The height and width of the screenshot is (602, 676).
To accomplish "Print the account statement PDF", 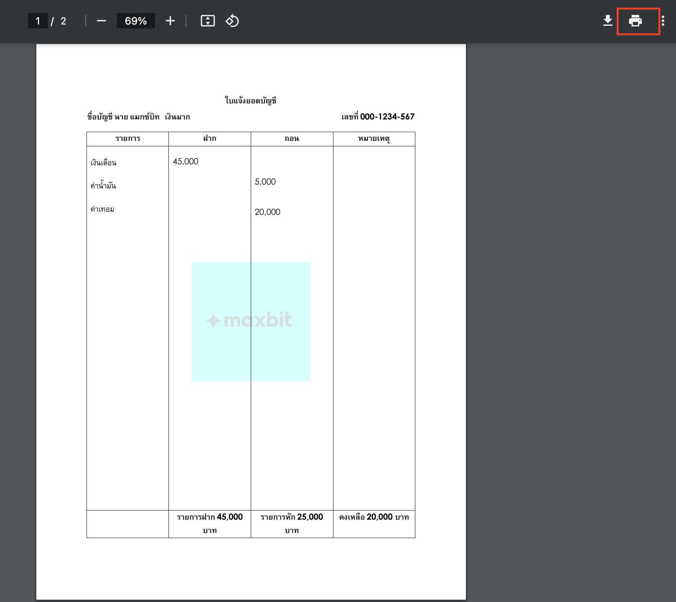I will [635, 21].
